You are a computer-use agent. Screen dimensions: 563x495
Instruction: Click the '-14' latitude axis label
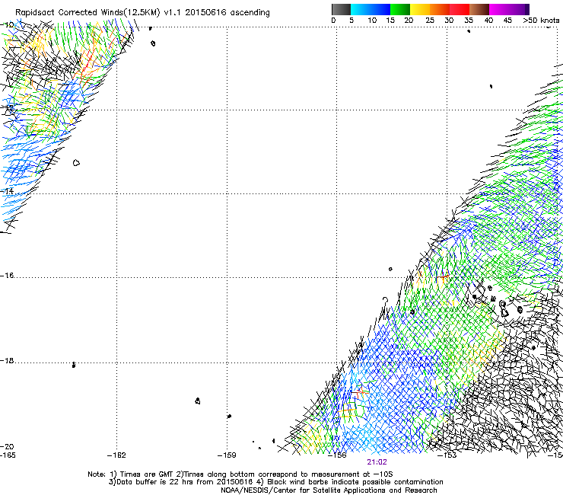[x=7, y=191]
